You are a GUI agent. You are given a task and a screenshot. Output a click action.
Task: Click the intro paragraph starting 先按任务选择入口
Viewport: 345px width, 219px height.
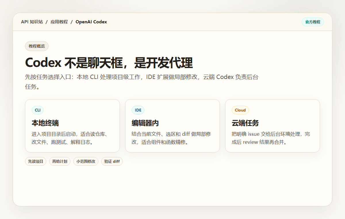[142, 82]
